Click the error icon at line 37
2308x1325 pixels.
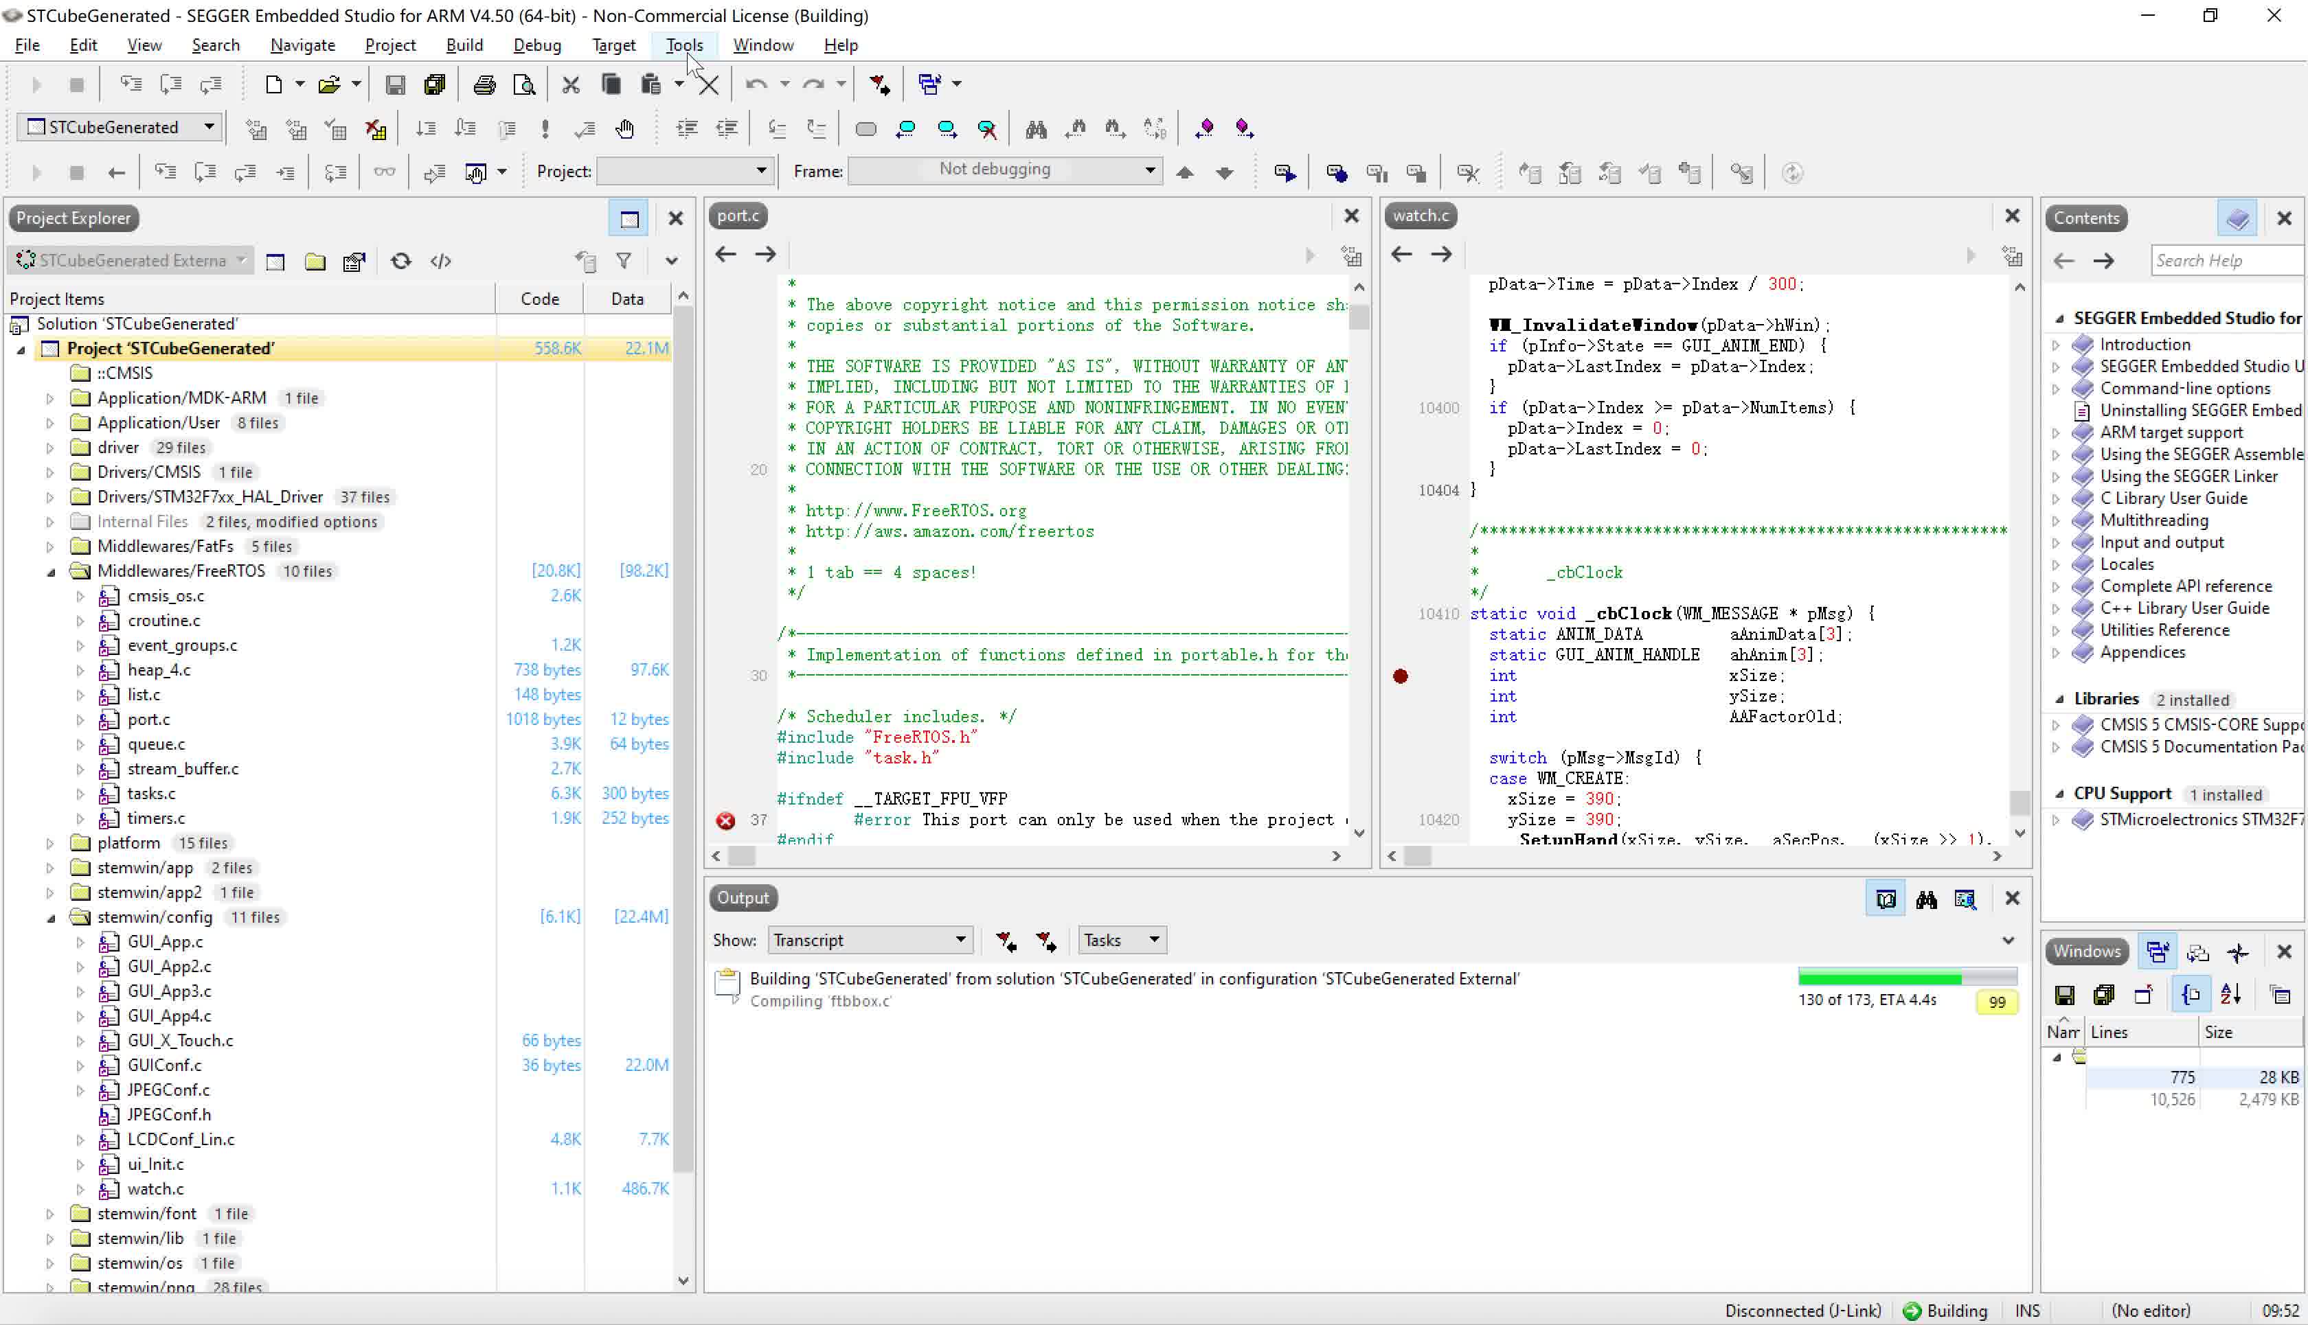[x=725, y=820]
